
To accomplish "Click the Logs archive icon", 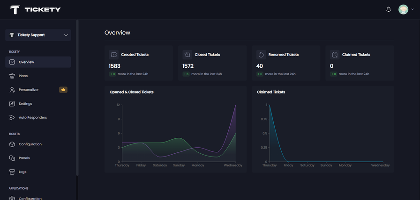I will tap(12, 172).
